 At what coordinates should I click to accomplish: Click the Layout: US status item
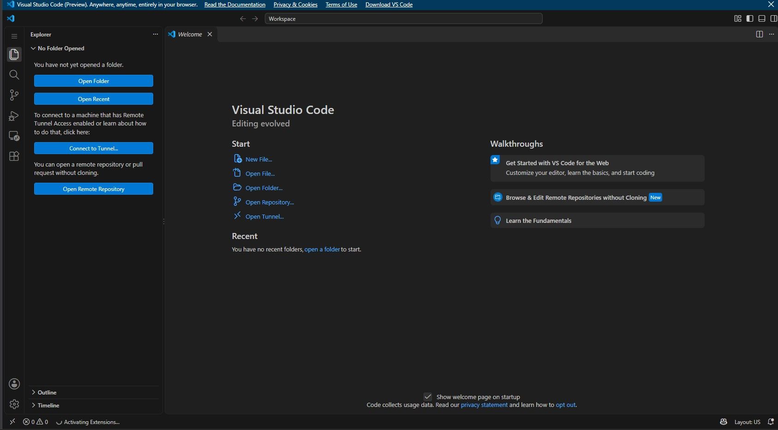[x=747, y=422]
